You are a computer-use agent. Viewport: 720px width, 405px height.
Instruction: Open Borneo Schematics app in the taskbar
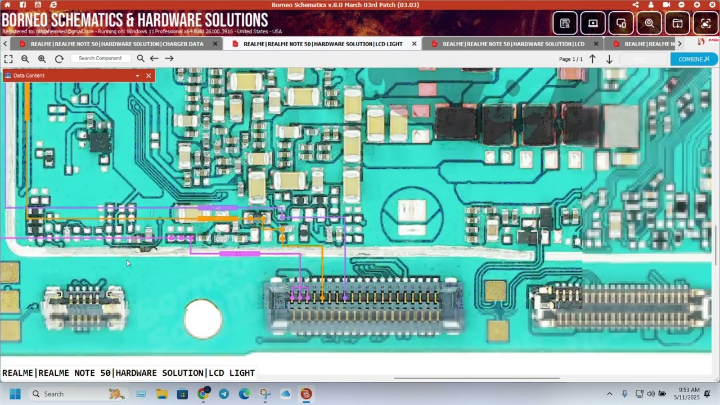pos(306,394)
